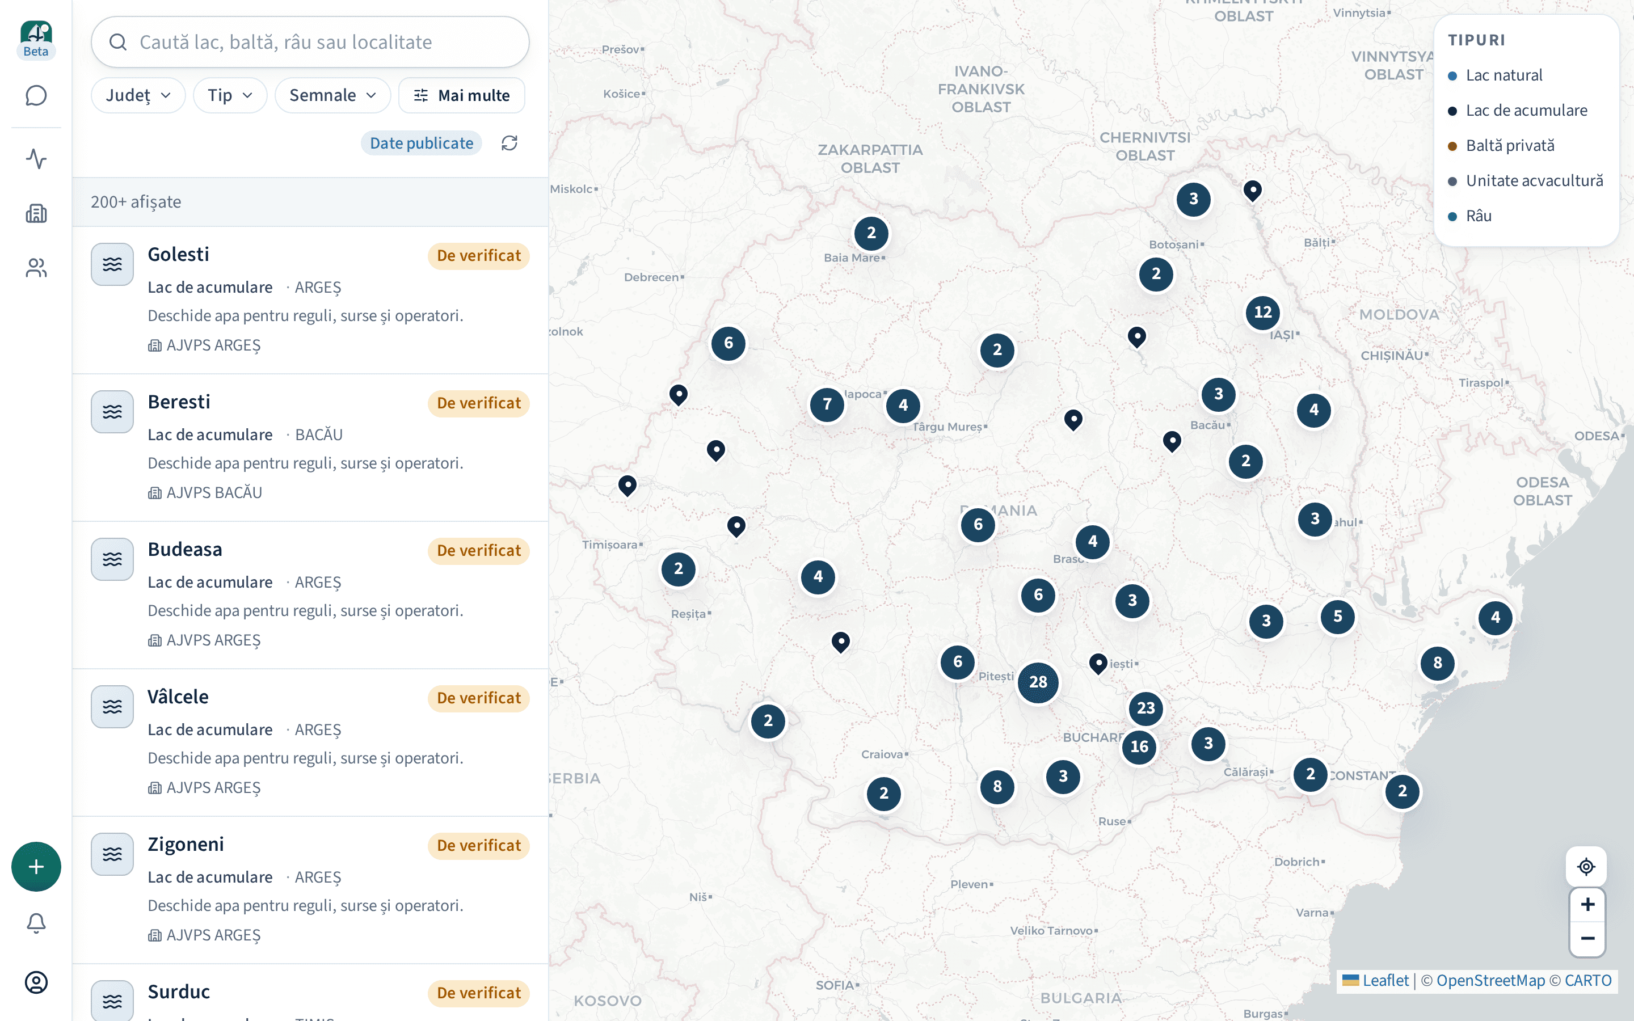Screen dimensions: 1634x1021
Task: Click the lake search input field
Action: 310,42
